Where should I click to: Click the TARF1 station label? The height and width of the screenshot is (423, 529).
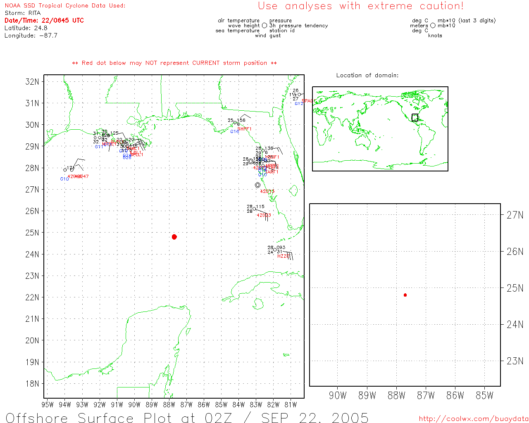tap(272, 172)
